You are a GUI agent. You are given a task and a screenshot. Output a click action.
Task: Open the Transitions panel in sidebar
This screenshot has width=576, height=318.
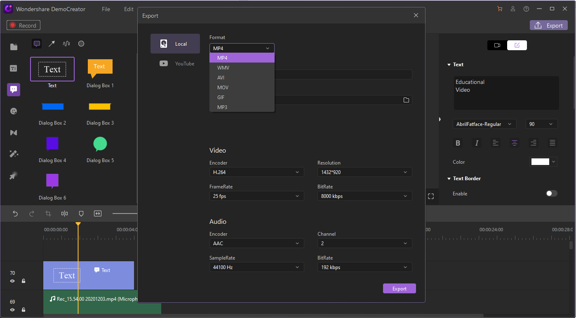14,132
